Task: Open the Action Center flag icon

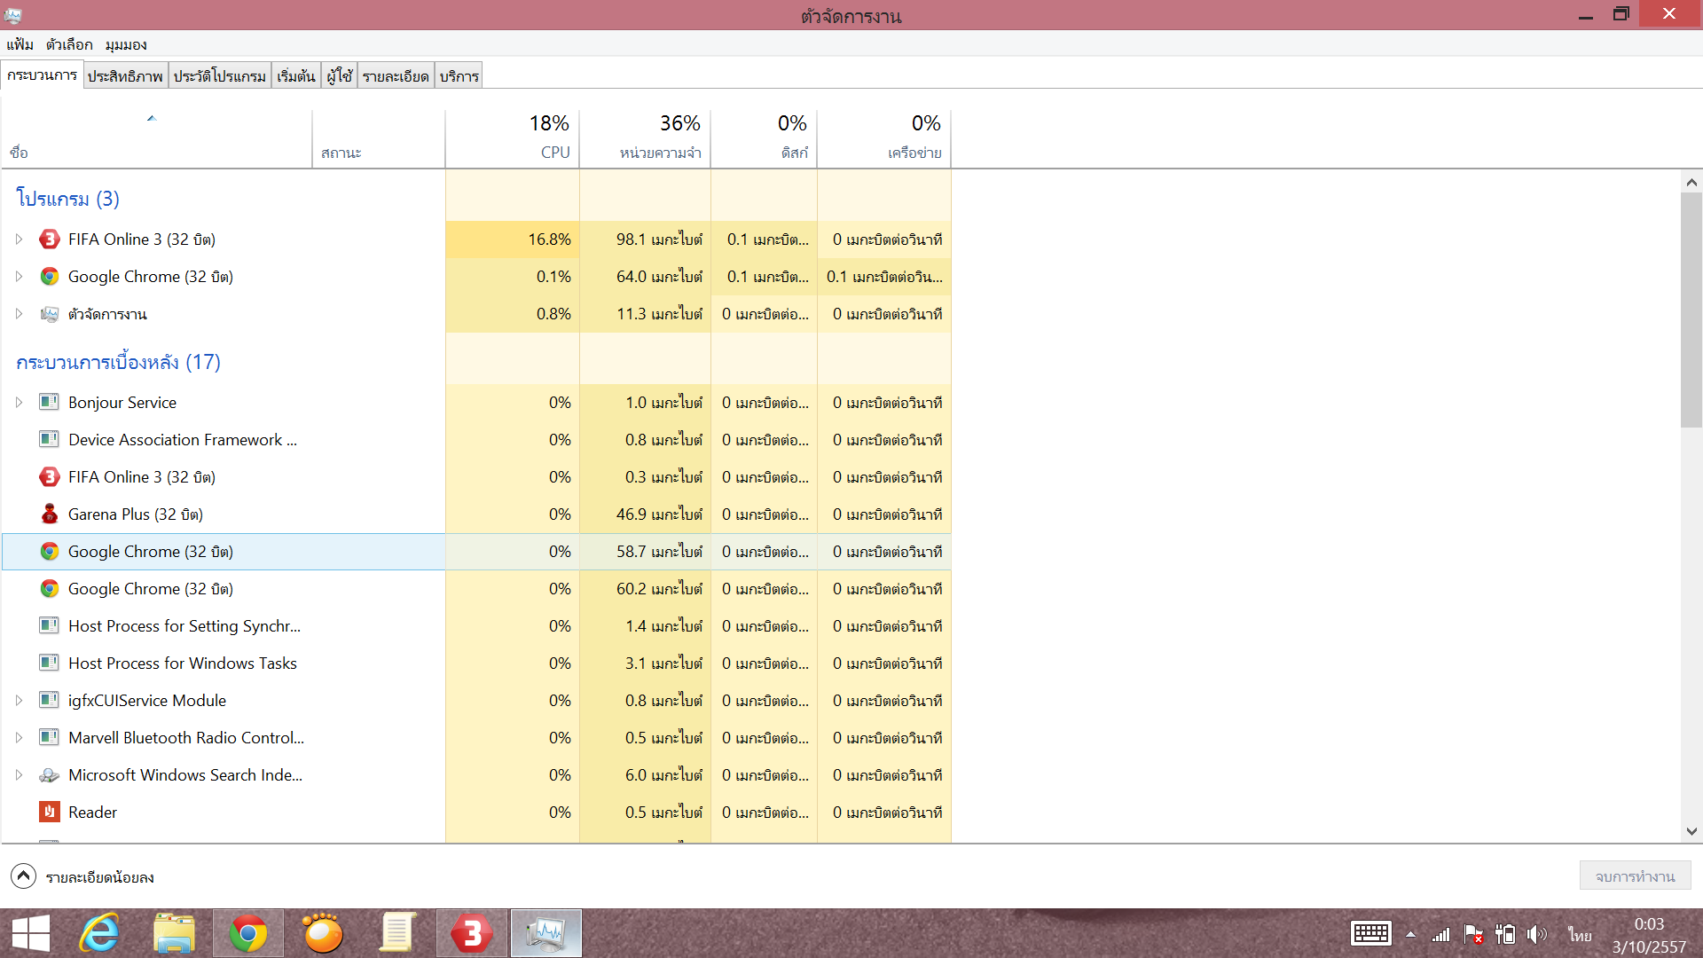Action: [x=1473, y=934]
